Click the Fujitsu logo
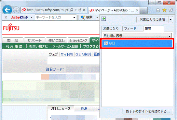 tap(11, 27)
